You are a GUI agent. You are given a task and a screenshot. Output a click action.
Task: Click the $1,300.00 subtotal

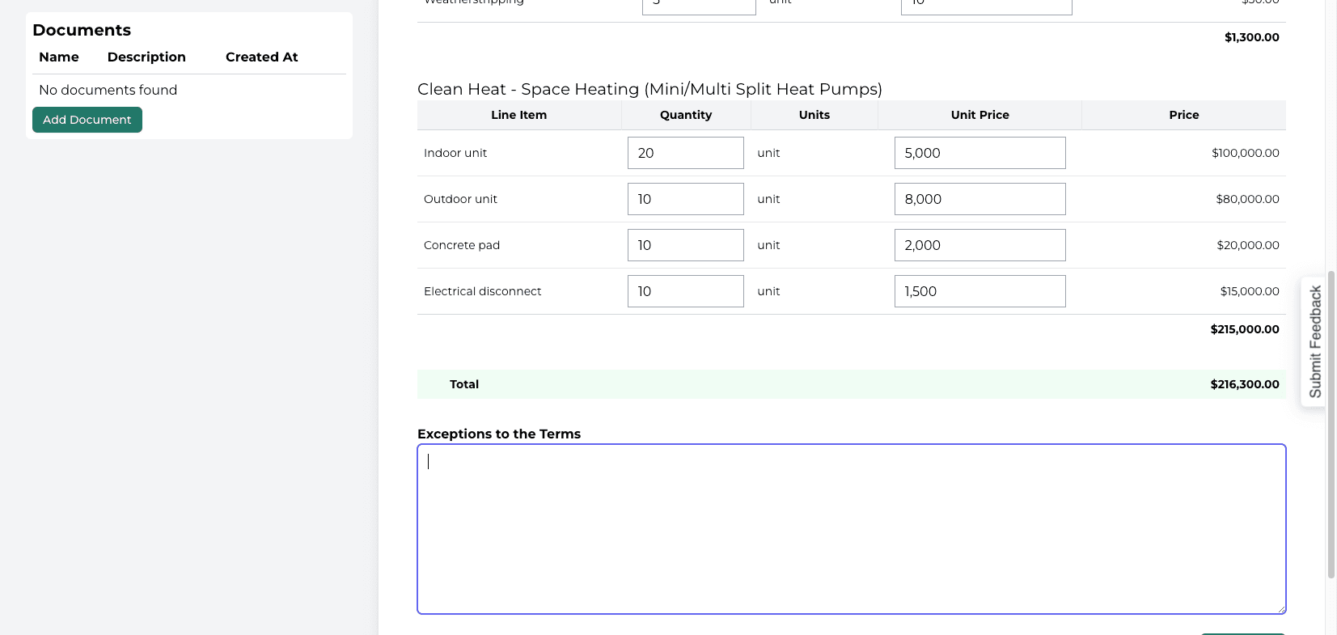tap(1252, 37)
